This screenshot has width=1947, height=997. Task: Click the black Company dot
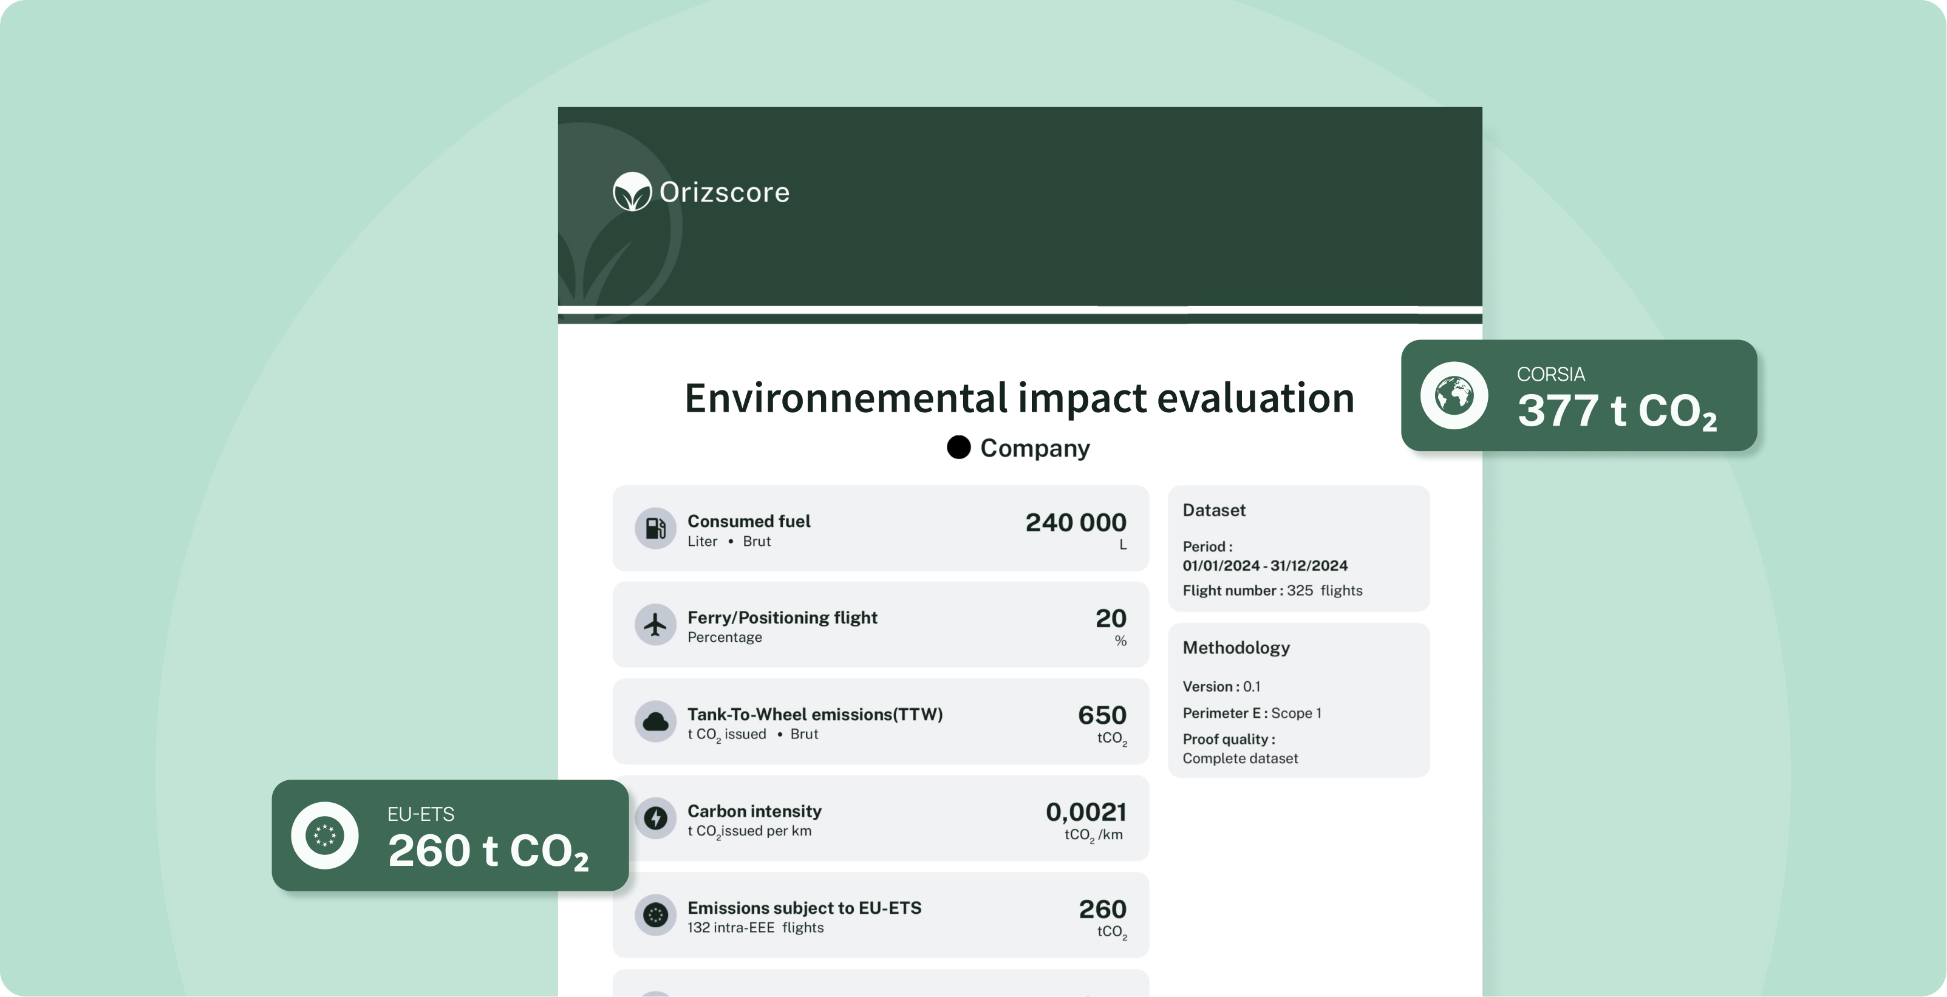(x=958, y=447)
